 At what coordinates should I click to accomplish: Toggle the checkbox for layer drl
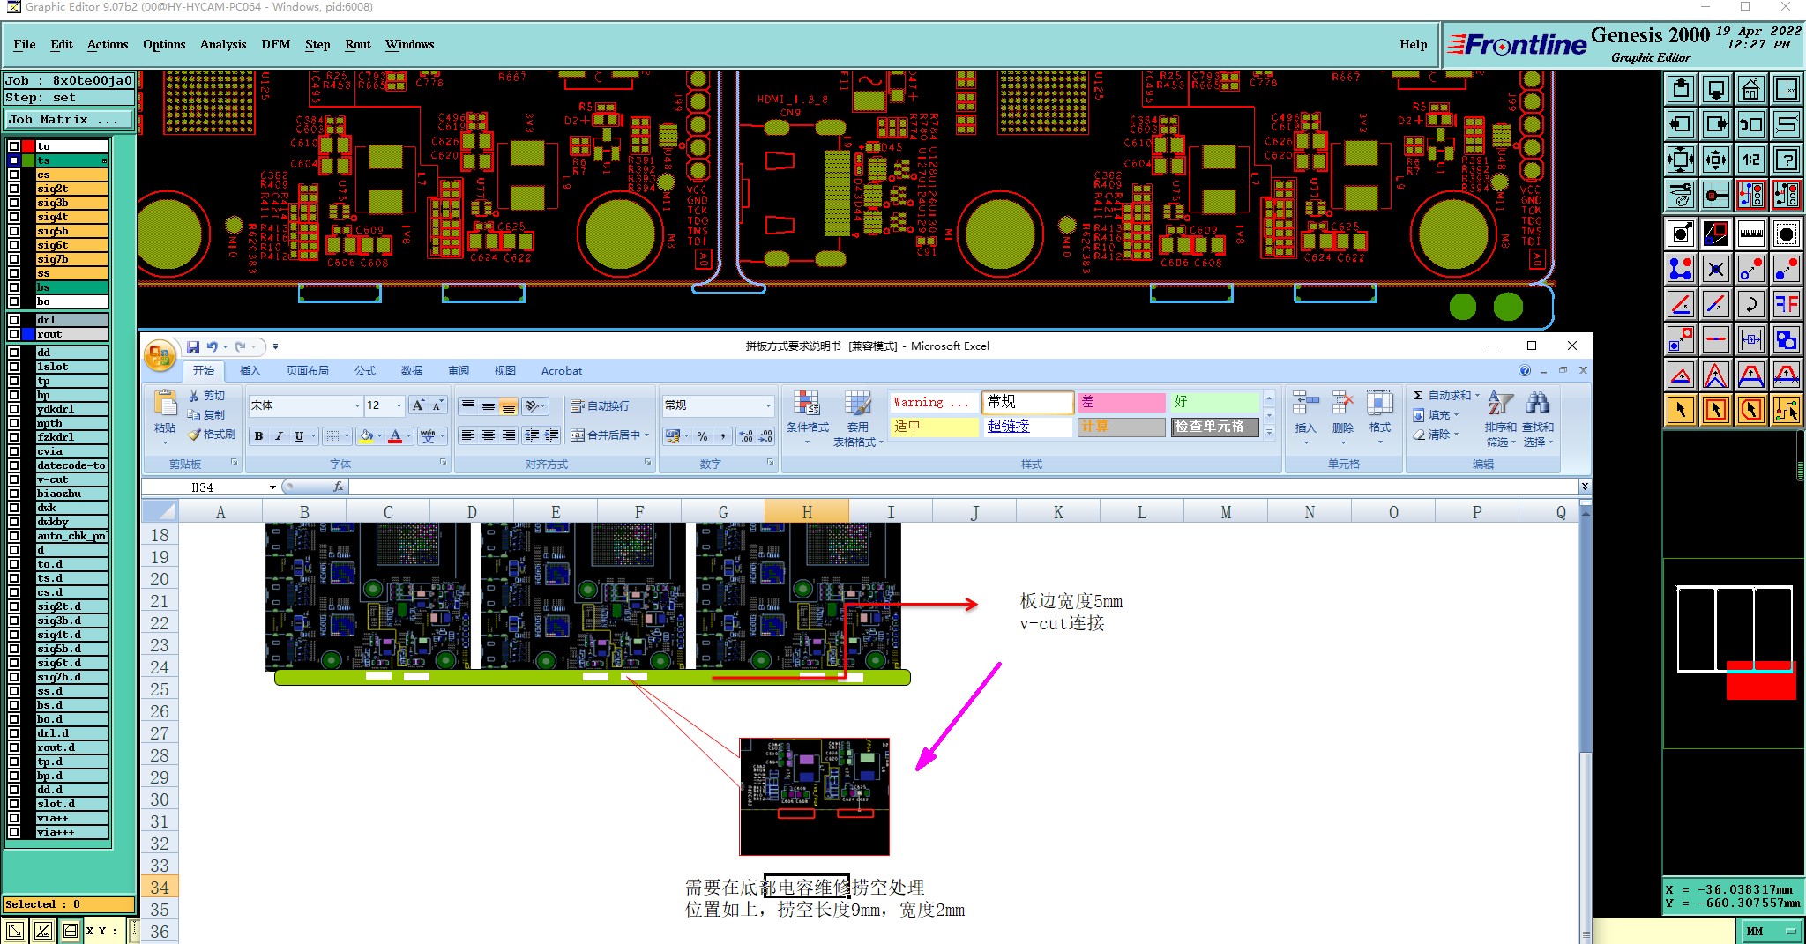(14, 320)
